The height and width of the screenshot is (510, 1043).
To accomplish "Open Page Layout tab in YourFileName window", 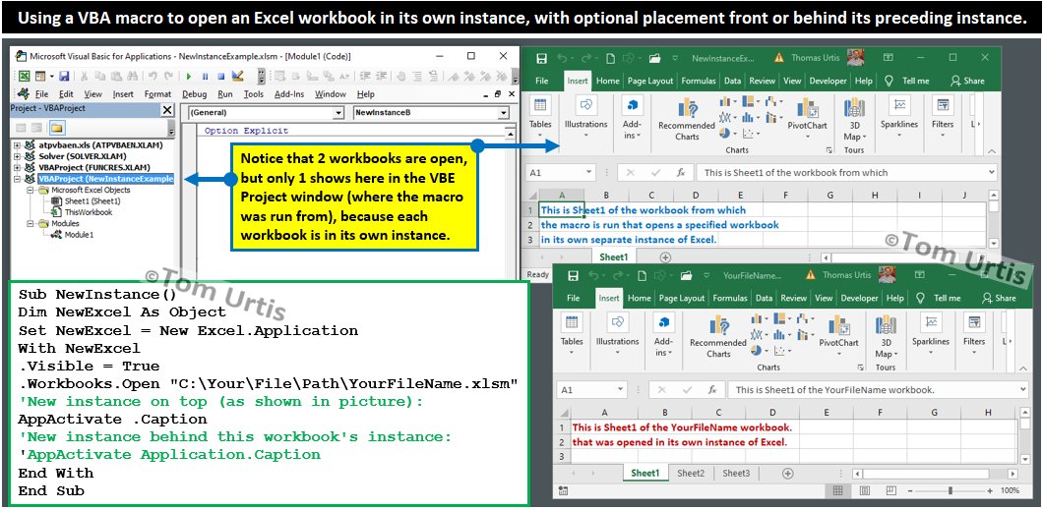I will click(683, 298).
